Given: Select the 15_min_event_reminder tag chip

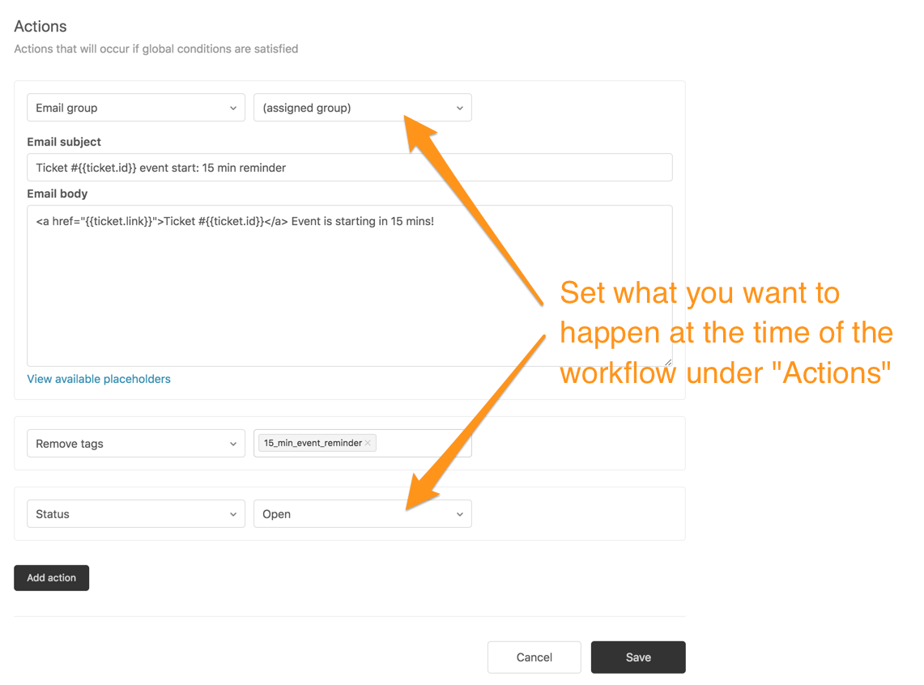Looking at the screenshot, I should (x=313, y=443).
